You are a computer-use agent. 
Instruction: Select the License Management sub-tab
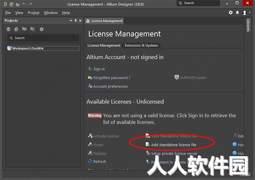(104, 46)
